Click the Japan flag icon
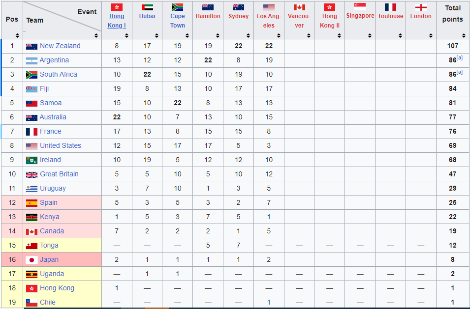Image resolution: width=470 pixels, height=309 pixels. 31,260
